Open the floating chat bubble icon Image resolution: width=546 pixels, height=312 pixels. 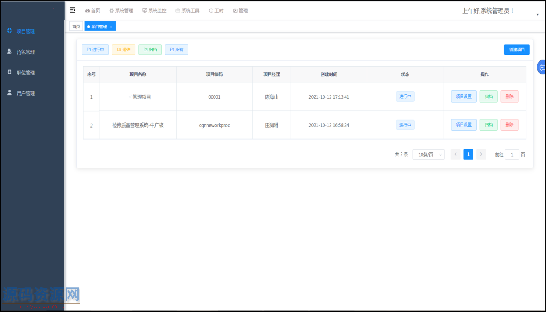542,67
